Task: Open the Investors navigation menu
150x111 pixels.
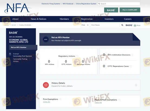Action: coord(109,19)
